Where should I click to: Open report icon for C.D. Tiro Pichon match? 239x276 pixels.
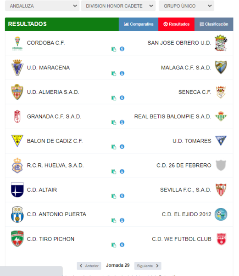point(114,245)
